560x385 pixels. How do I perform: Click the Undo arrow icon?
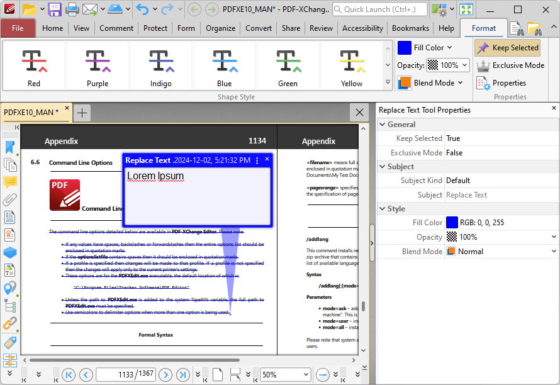142,9
